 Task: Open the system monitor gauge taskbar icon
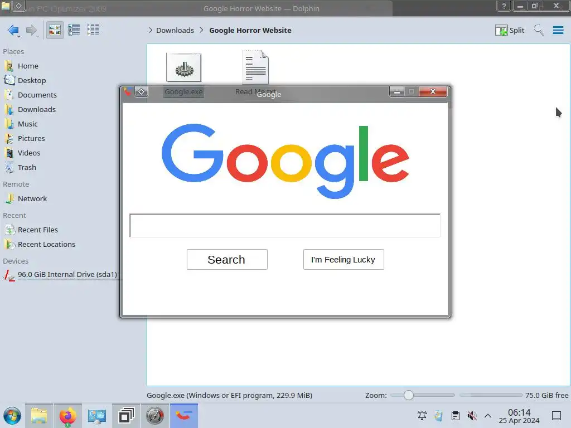155,416
